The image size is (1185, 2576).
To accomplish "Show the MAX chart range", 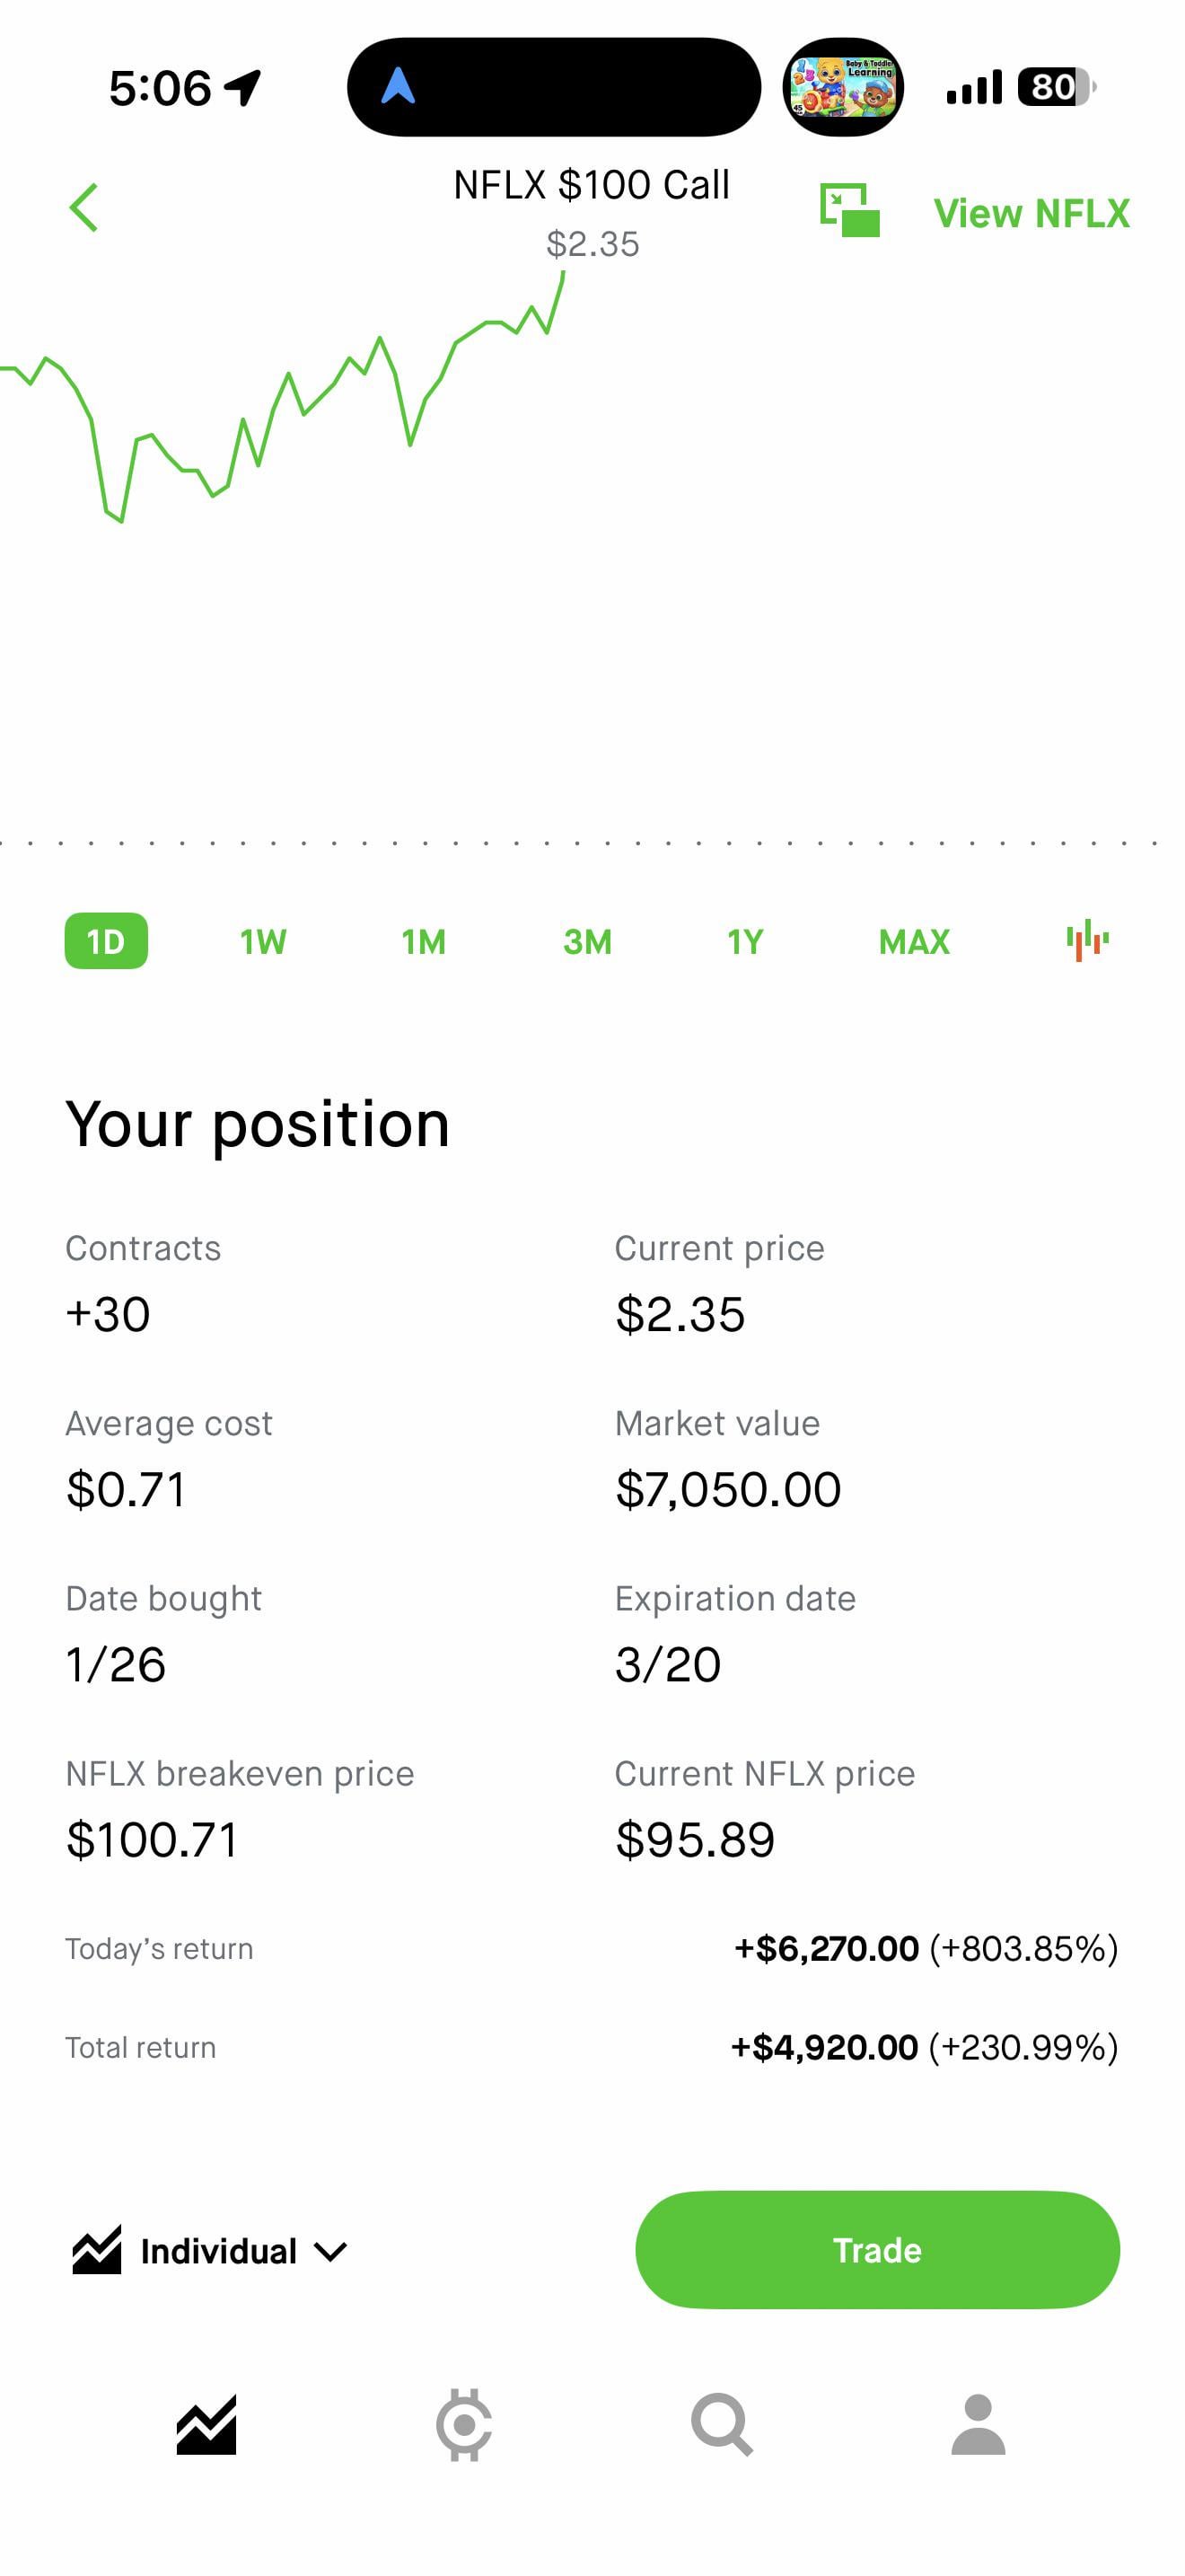I will coord(913,941).
